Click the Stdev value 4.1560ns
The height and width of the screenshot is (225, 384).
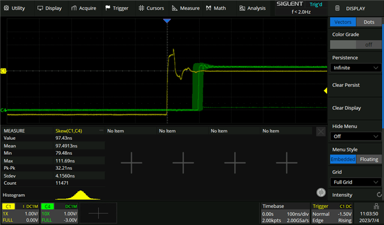(x=65, y=176)
